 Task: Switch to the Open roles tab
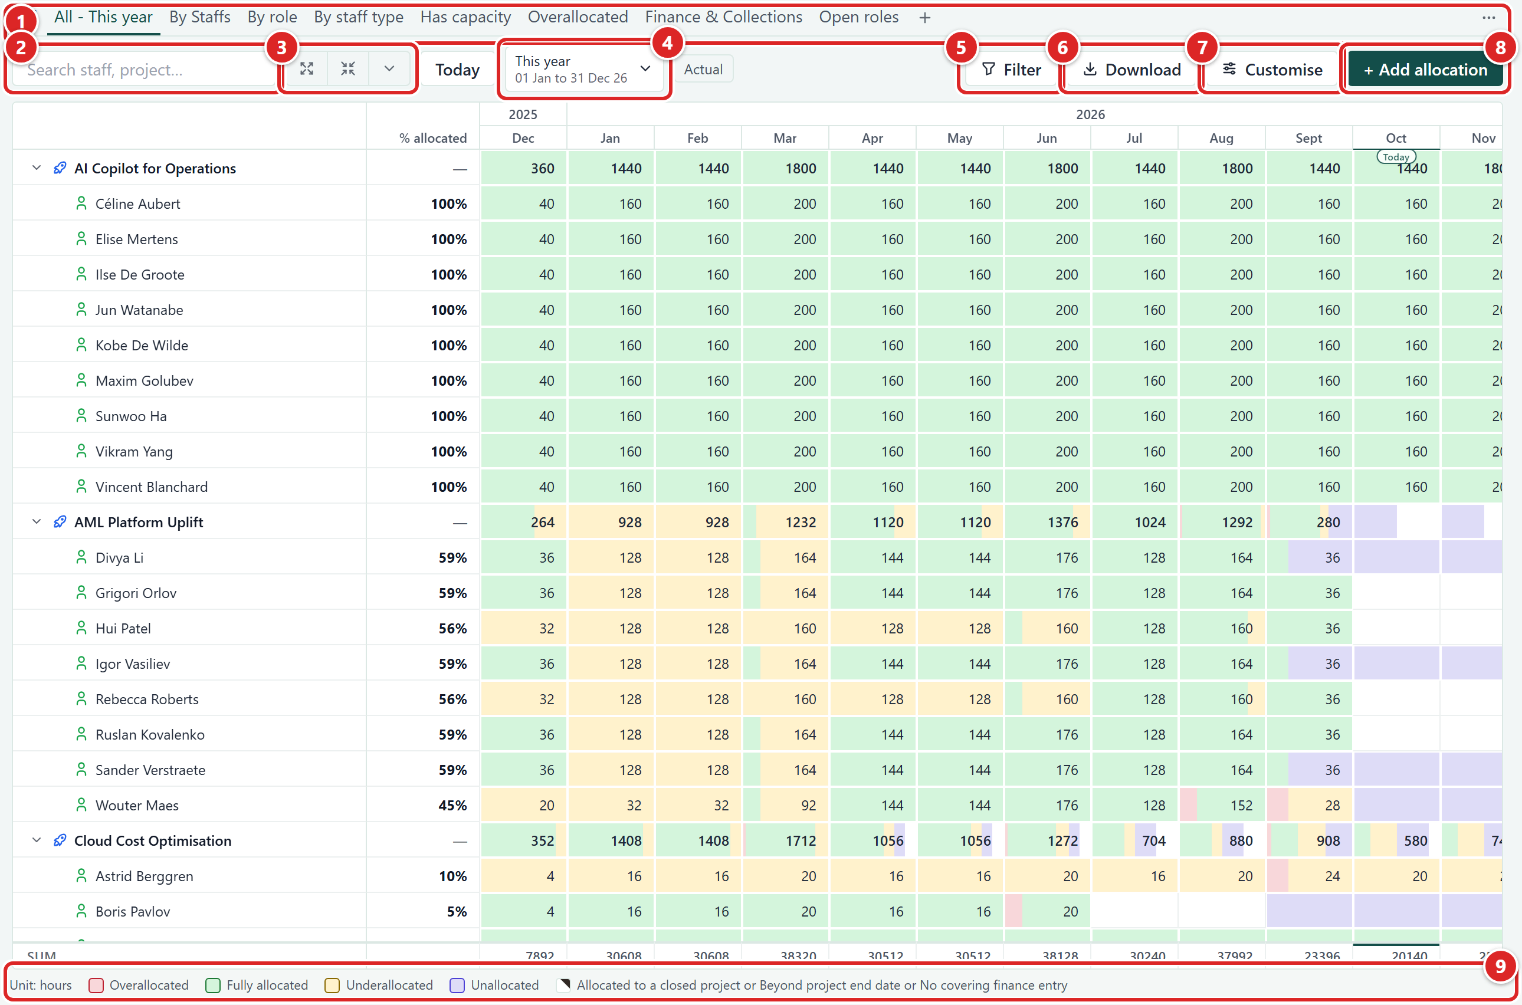pos(858,17)
